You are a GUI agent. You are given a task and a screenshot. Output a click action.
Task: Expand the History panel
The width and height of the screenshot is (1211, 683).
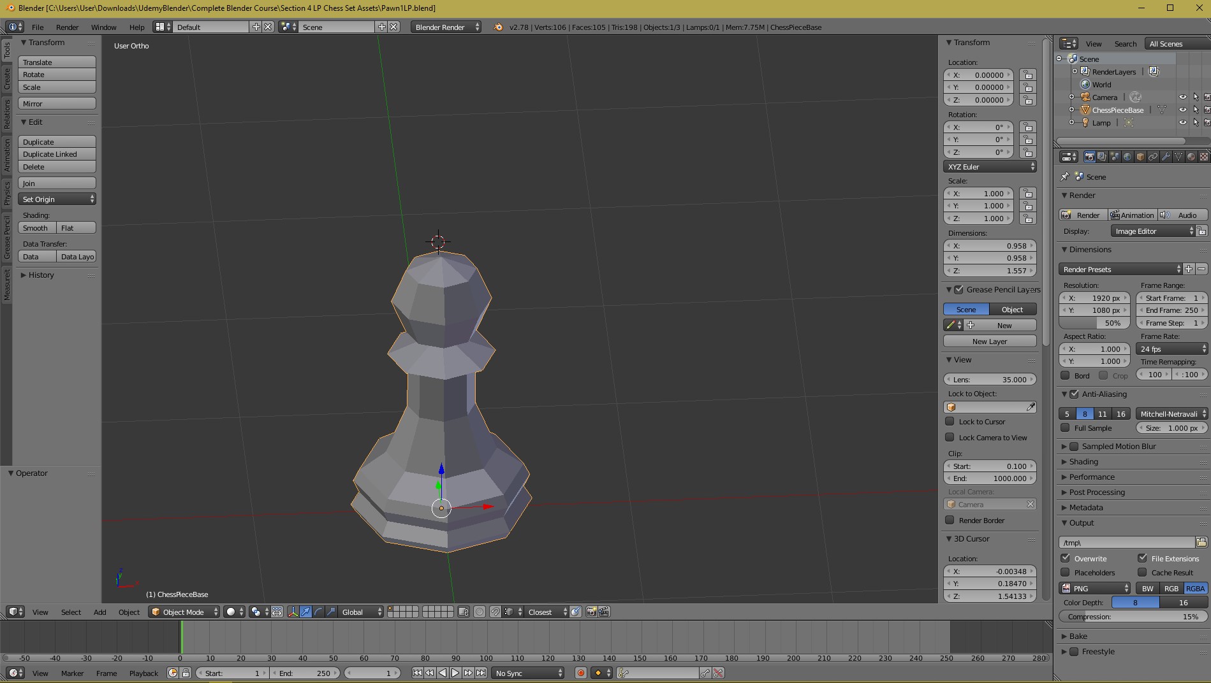(x=41, y=275)
